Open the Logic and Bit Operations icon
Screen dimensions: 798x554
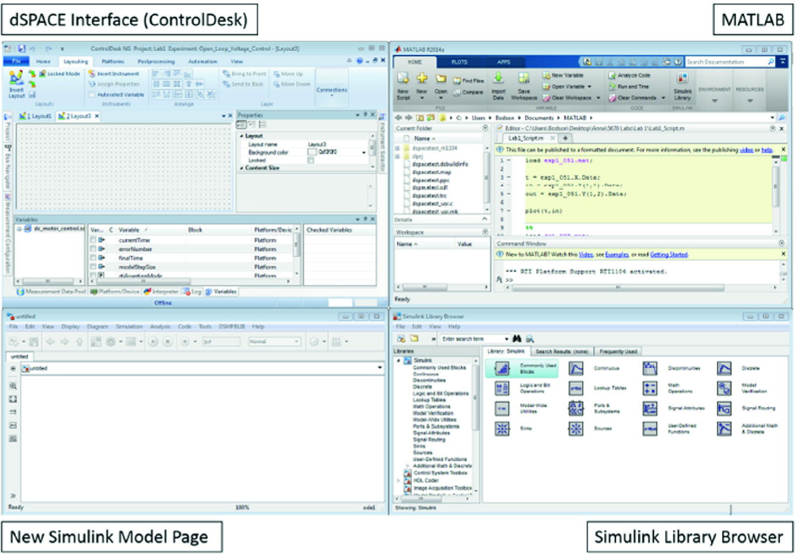click(x=502, y=388)
